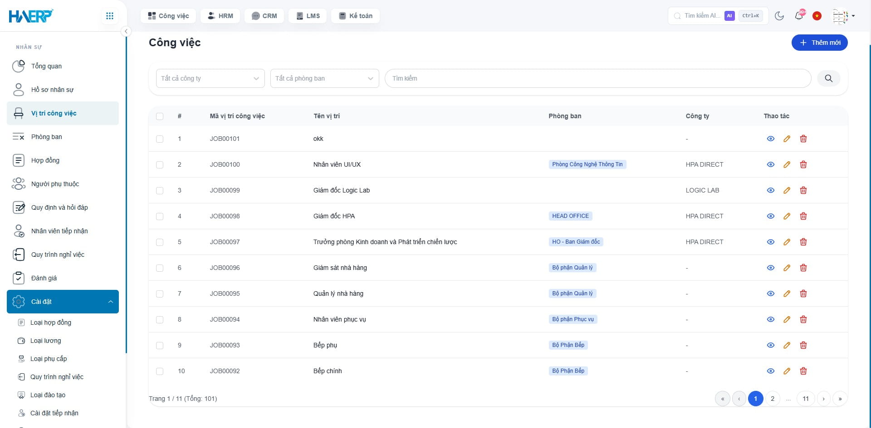Collapse sidebar with the arrow handle
The image size is (871, 428).
click(126, 31)
